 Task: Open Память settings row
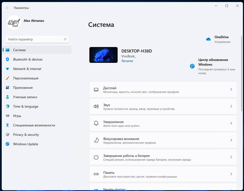(x=163, y=174)
